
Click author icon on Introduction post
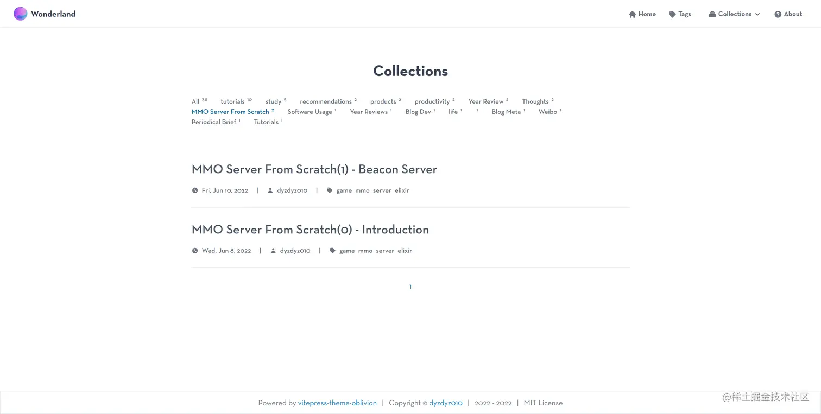tap(273, 251)
